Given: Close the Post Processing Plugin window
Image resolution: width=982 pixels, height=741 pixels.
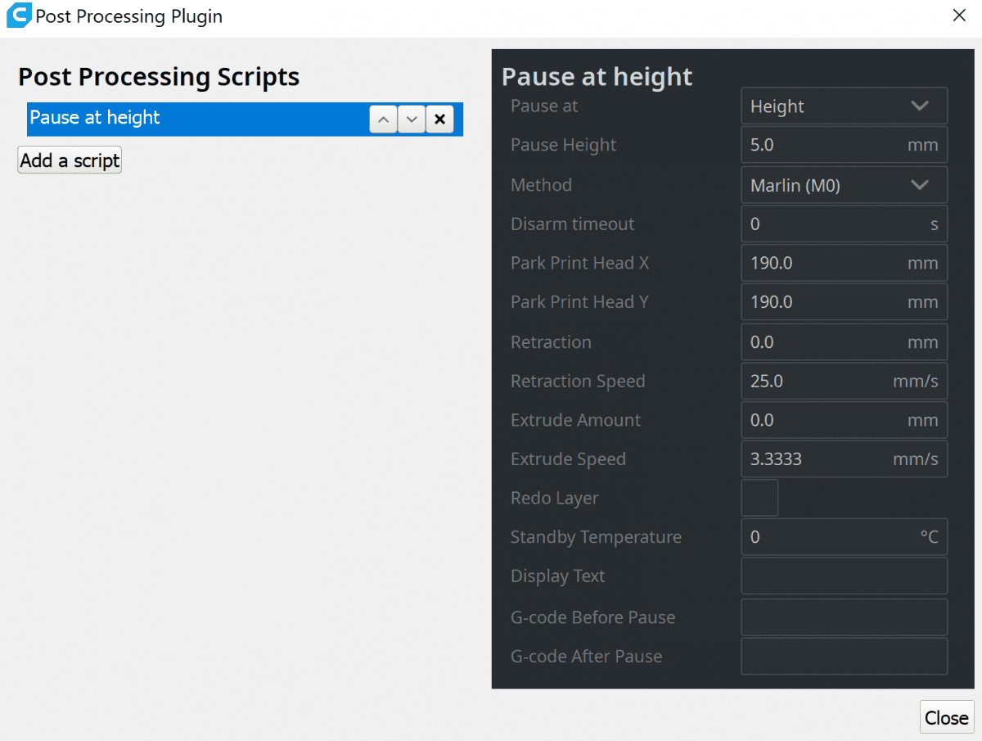Looking at the screenshot, I should (x=959, y=16).
